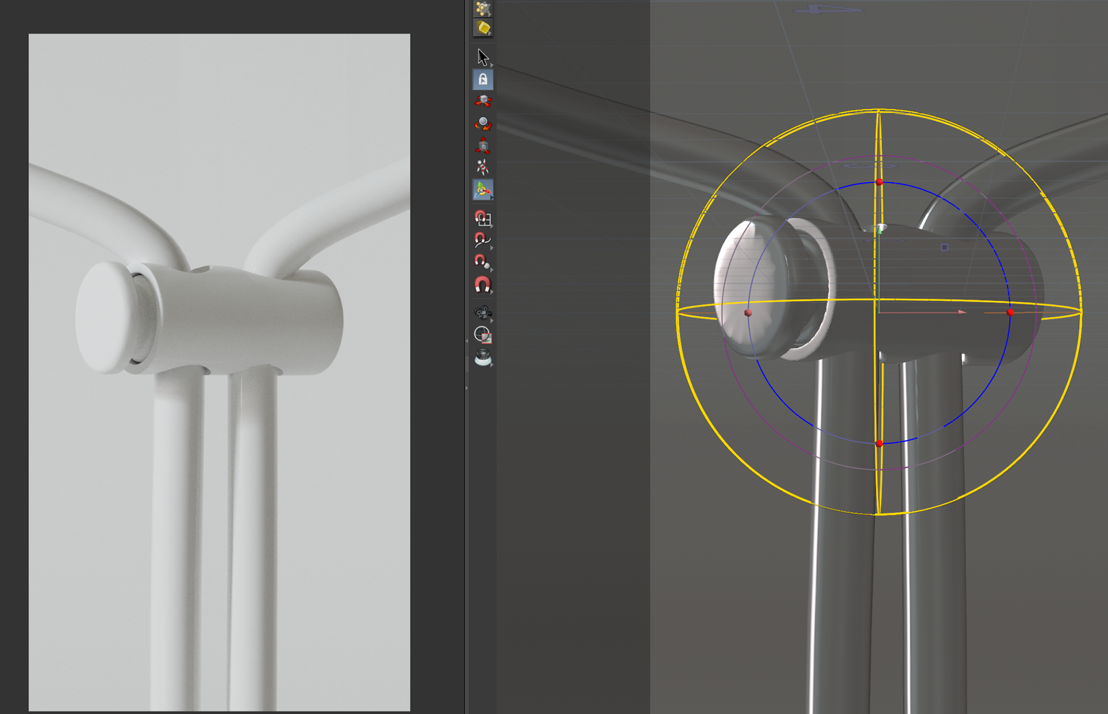The width and height of the screenshot is (1108, 714).
Task: Open the Inspect lens tool
Action: pyautogui.click(x=483, y=358)
